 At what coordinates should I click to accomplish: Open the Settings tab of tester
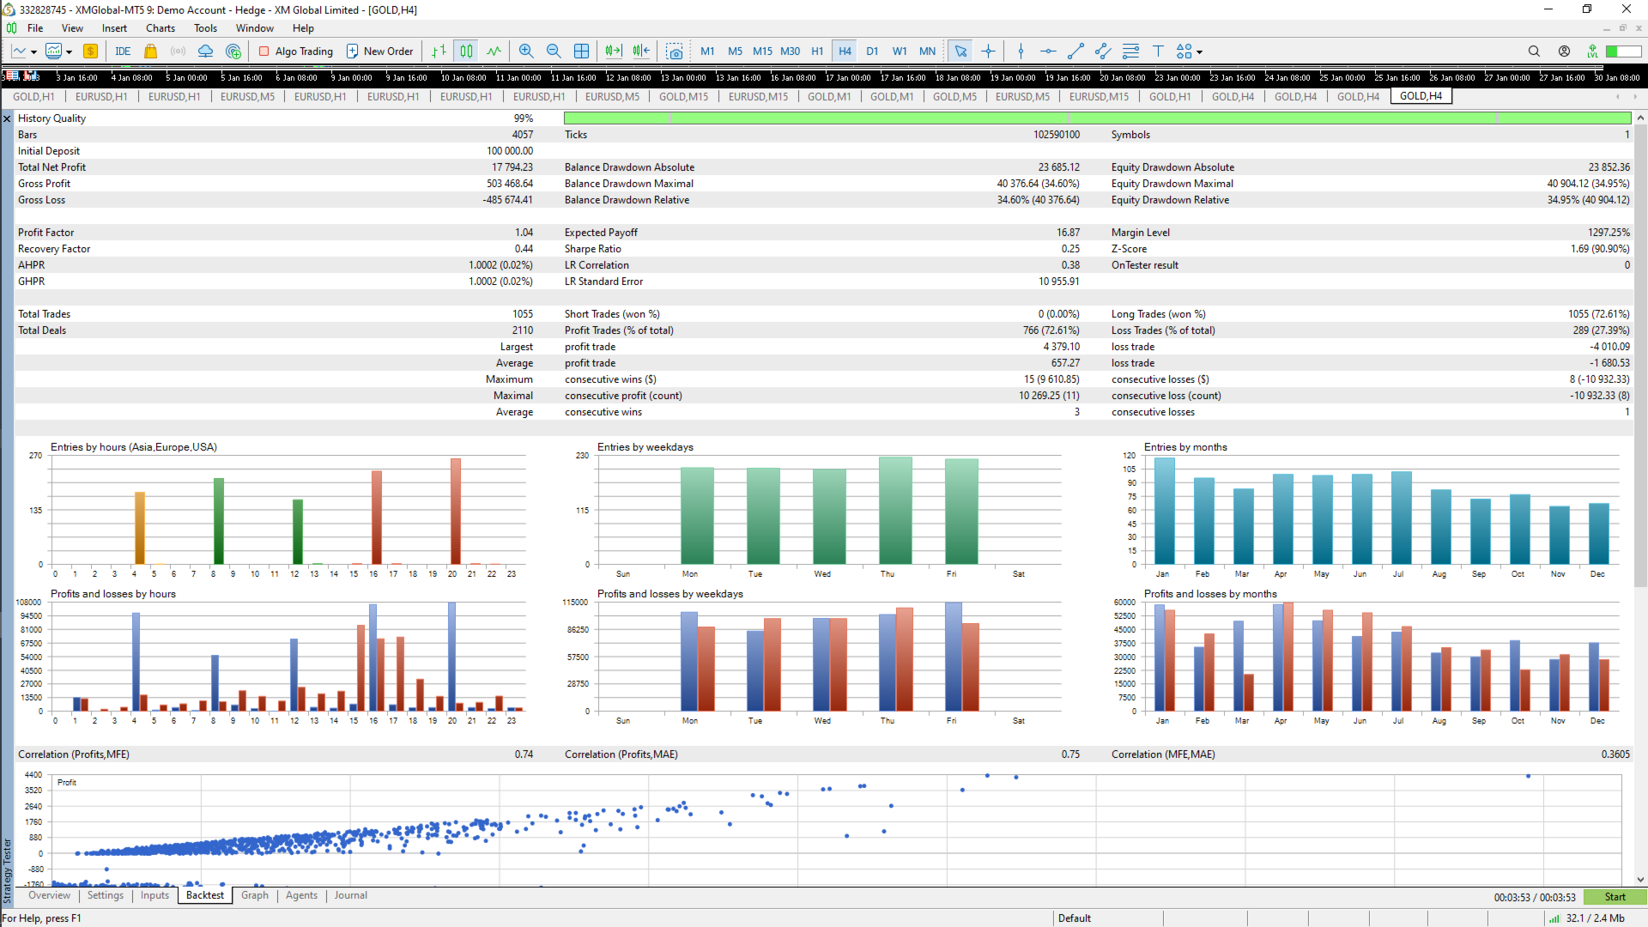pyautogui.click(x=105, y=895)
